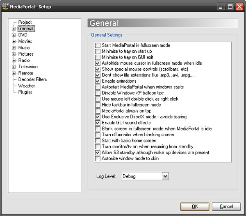Open Weather settings

[x=26, y=86]
